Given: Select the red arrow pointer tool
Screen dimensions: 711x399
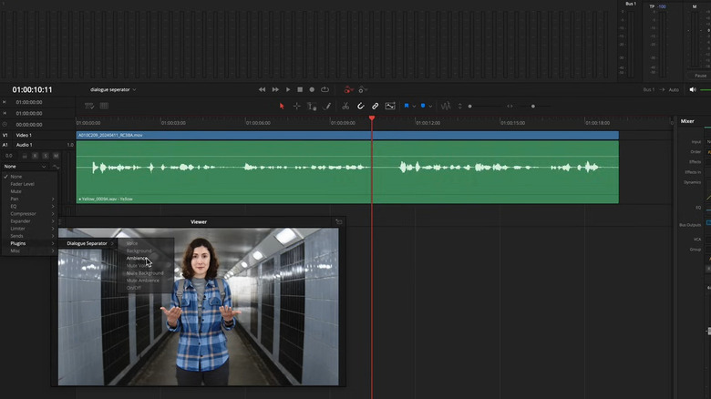Looking at the screenshot, I should point(282,106).
